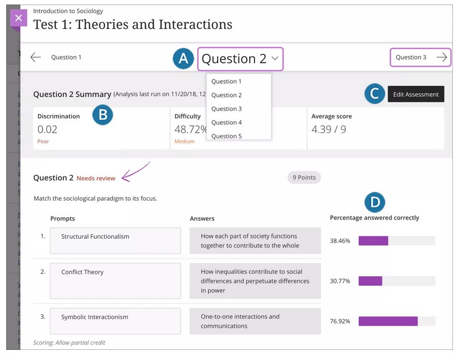Viewport: 458px width, 355px height.
Task: Choose Question 4 in the dropdown list
Action: [226, 122]
